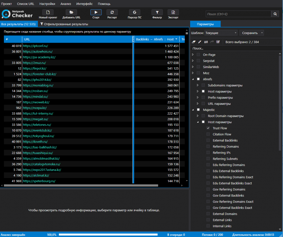Click the Рестарт refresh icon
Viewport: 283px width, 237px height.
[x=112, y=12]
